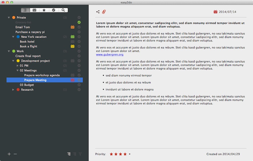Open the search tab with magnifier

coord(63,10)
